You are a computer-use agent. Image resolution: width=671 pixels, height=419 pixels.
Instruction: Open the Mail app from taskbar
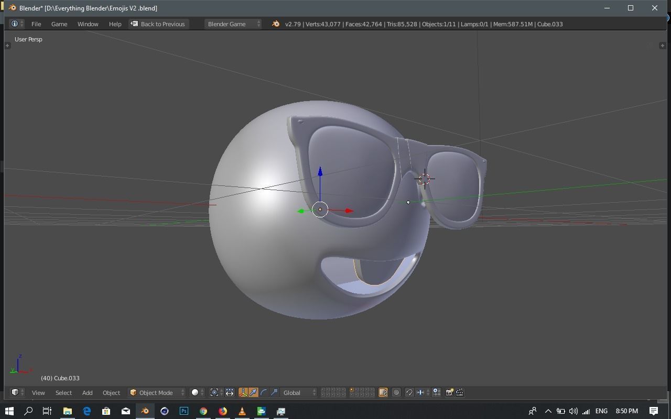(x=125, y=411)
